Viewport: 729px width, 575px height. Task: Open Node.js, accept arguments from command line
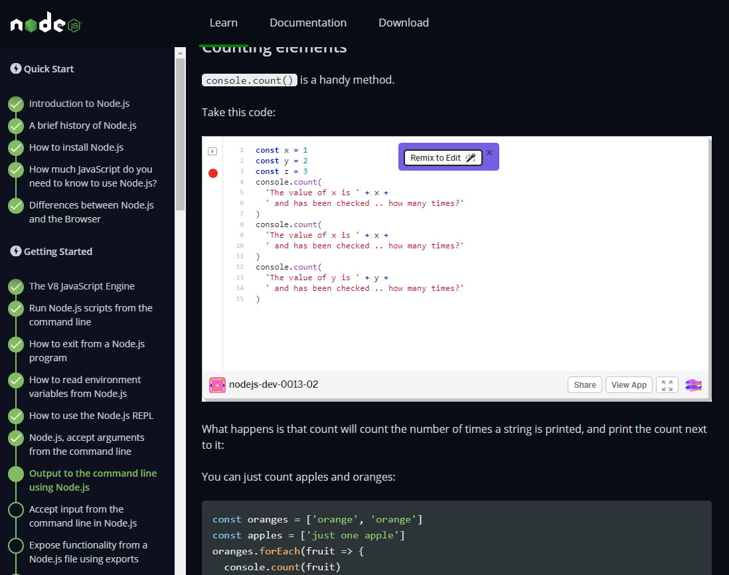(x=86, y=444)
